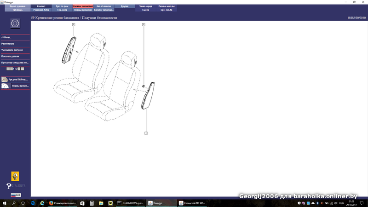This screenshot has width=368, height=207.
Task: Open the Тех. нота tab
Action: click(x=62, y=10)
